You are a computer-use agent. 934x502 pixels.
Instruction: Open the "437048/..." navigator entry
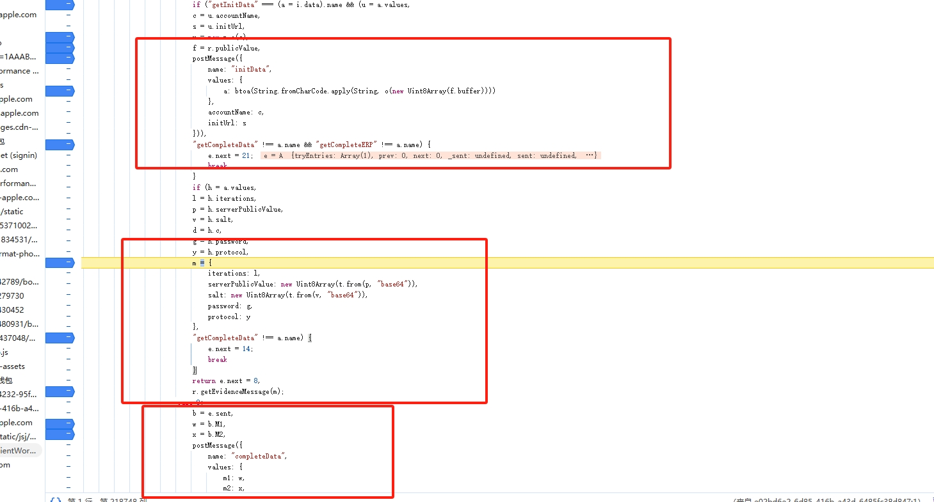[18, 338]
